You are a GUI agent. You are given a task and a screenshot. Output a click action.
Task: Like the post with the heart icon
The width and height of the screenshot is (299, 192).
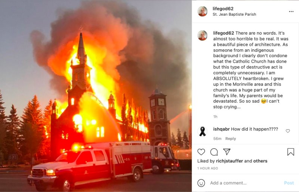click(201, 152)
